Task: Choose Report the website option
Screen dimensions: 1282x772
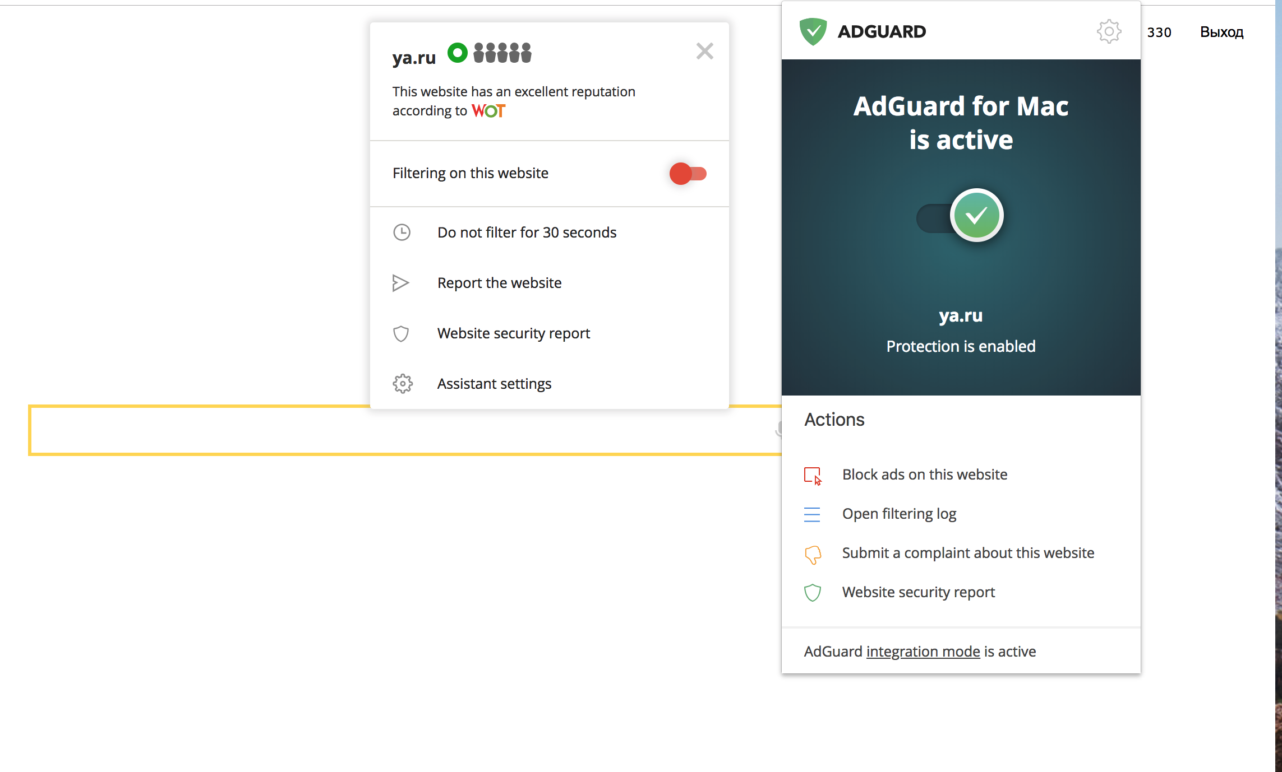Action: point(499,282)
